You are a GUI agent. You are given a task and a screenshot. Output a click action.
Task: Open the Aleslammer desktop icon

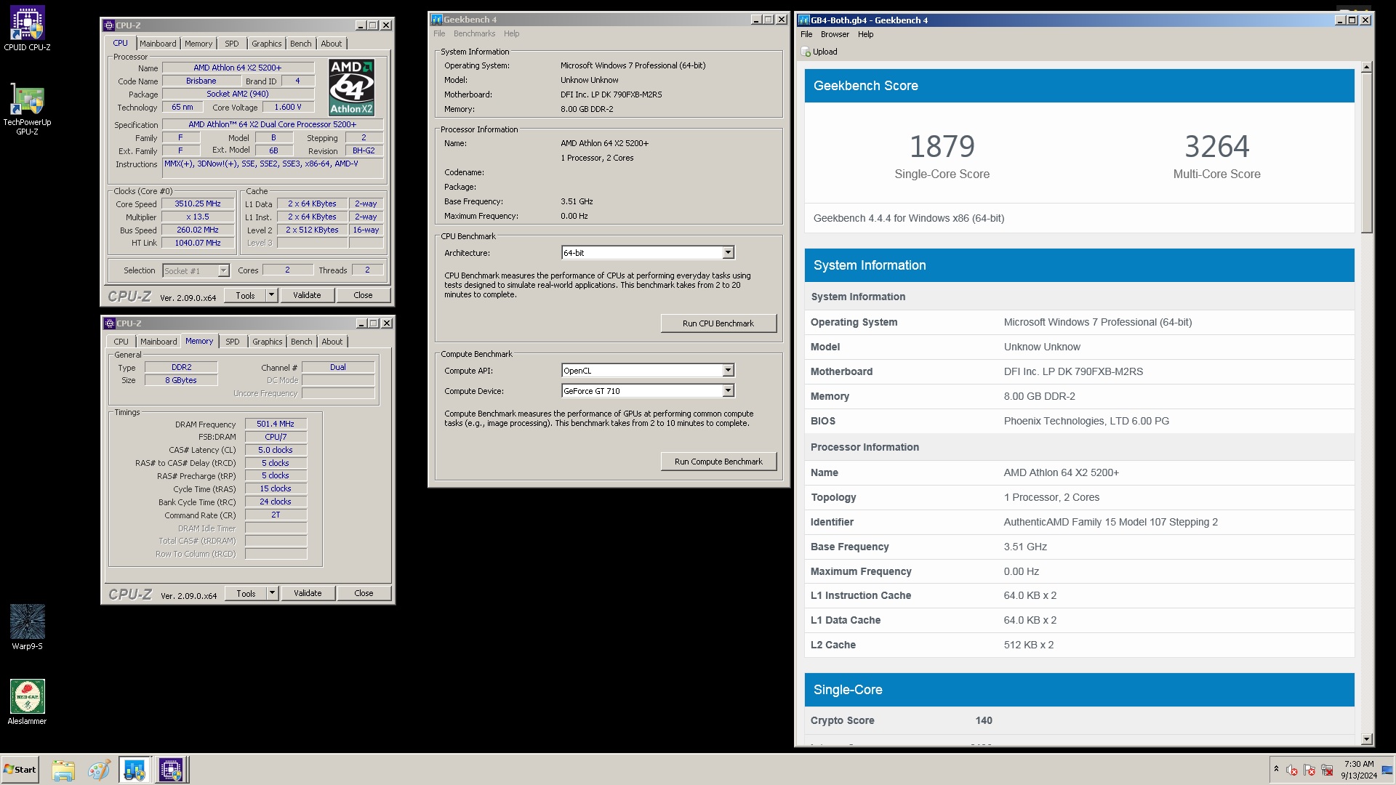click(27, 701)
